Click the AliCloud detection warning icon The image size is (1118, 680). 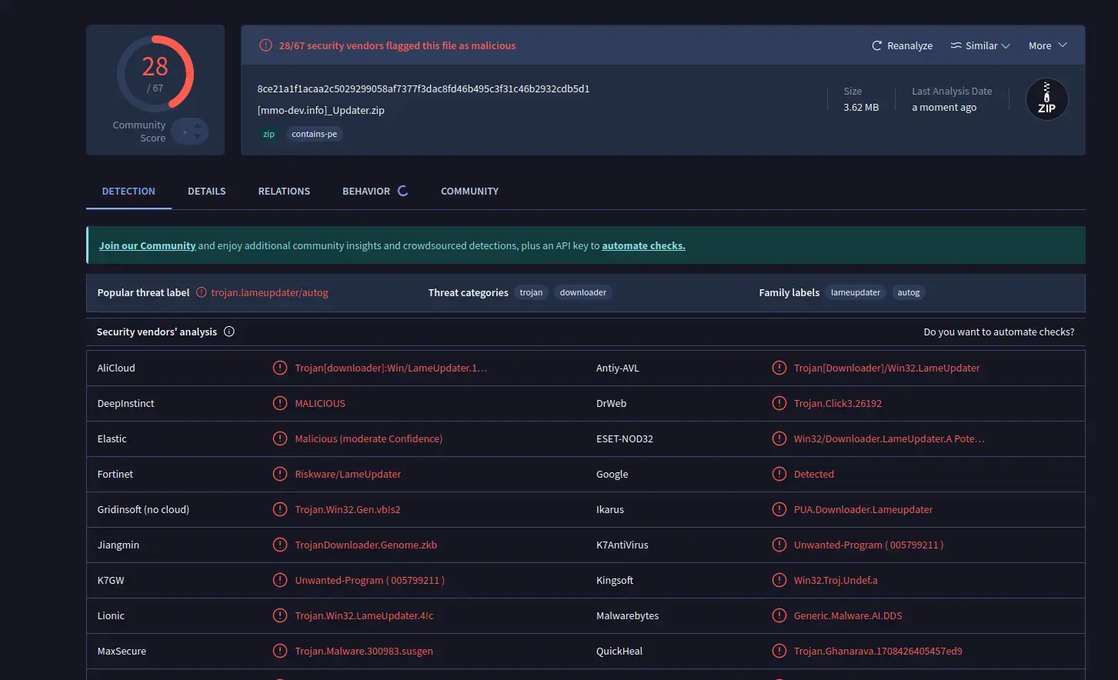coord(280,368)
